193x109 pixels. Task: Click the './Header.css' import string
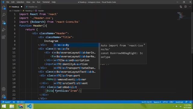41,18
